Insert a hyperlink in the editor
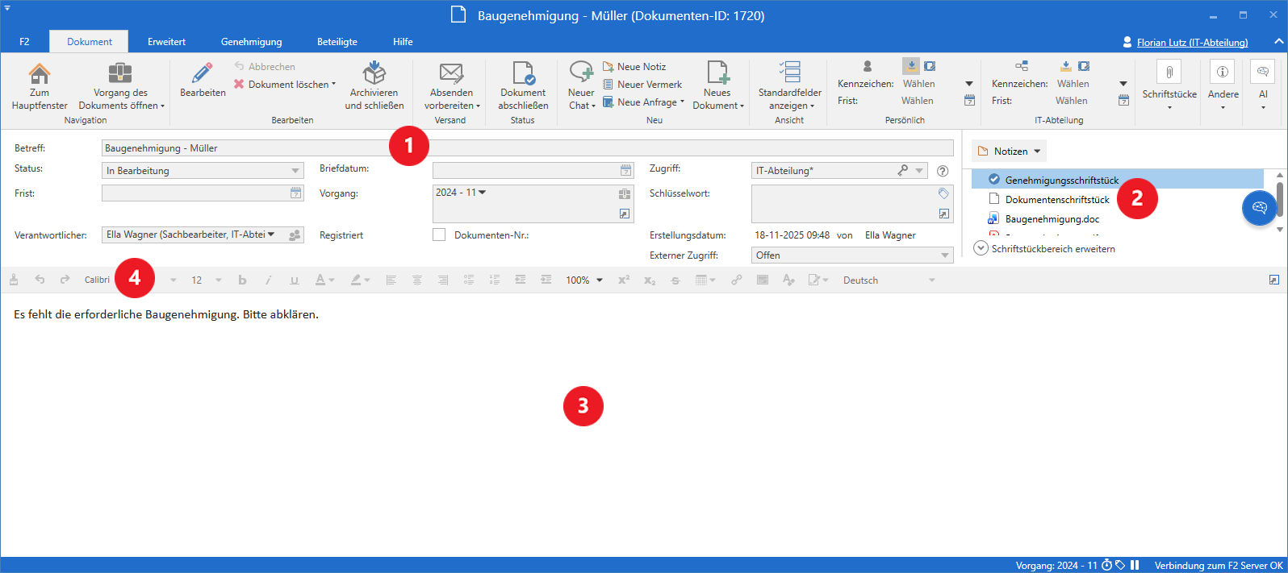This screenshot has height=573, width=1288. pos(737,280)
